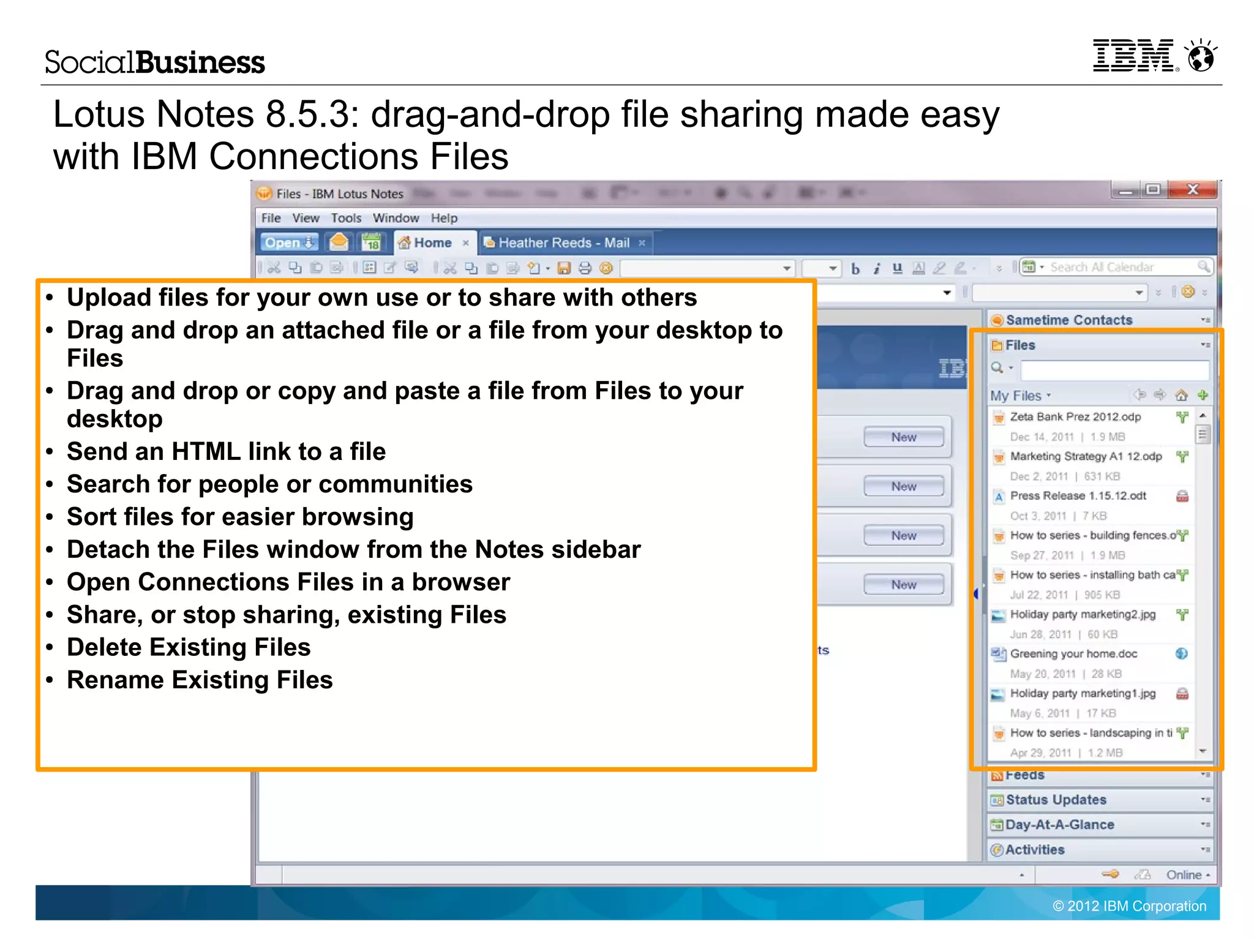Expand the Day-At-A-Glance sidebar panel
Screen dimensions: 1254x940
point(1100,824)
